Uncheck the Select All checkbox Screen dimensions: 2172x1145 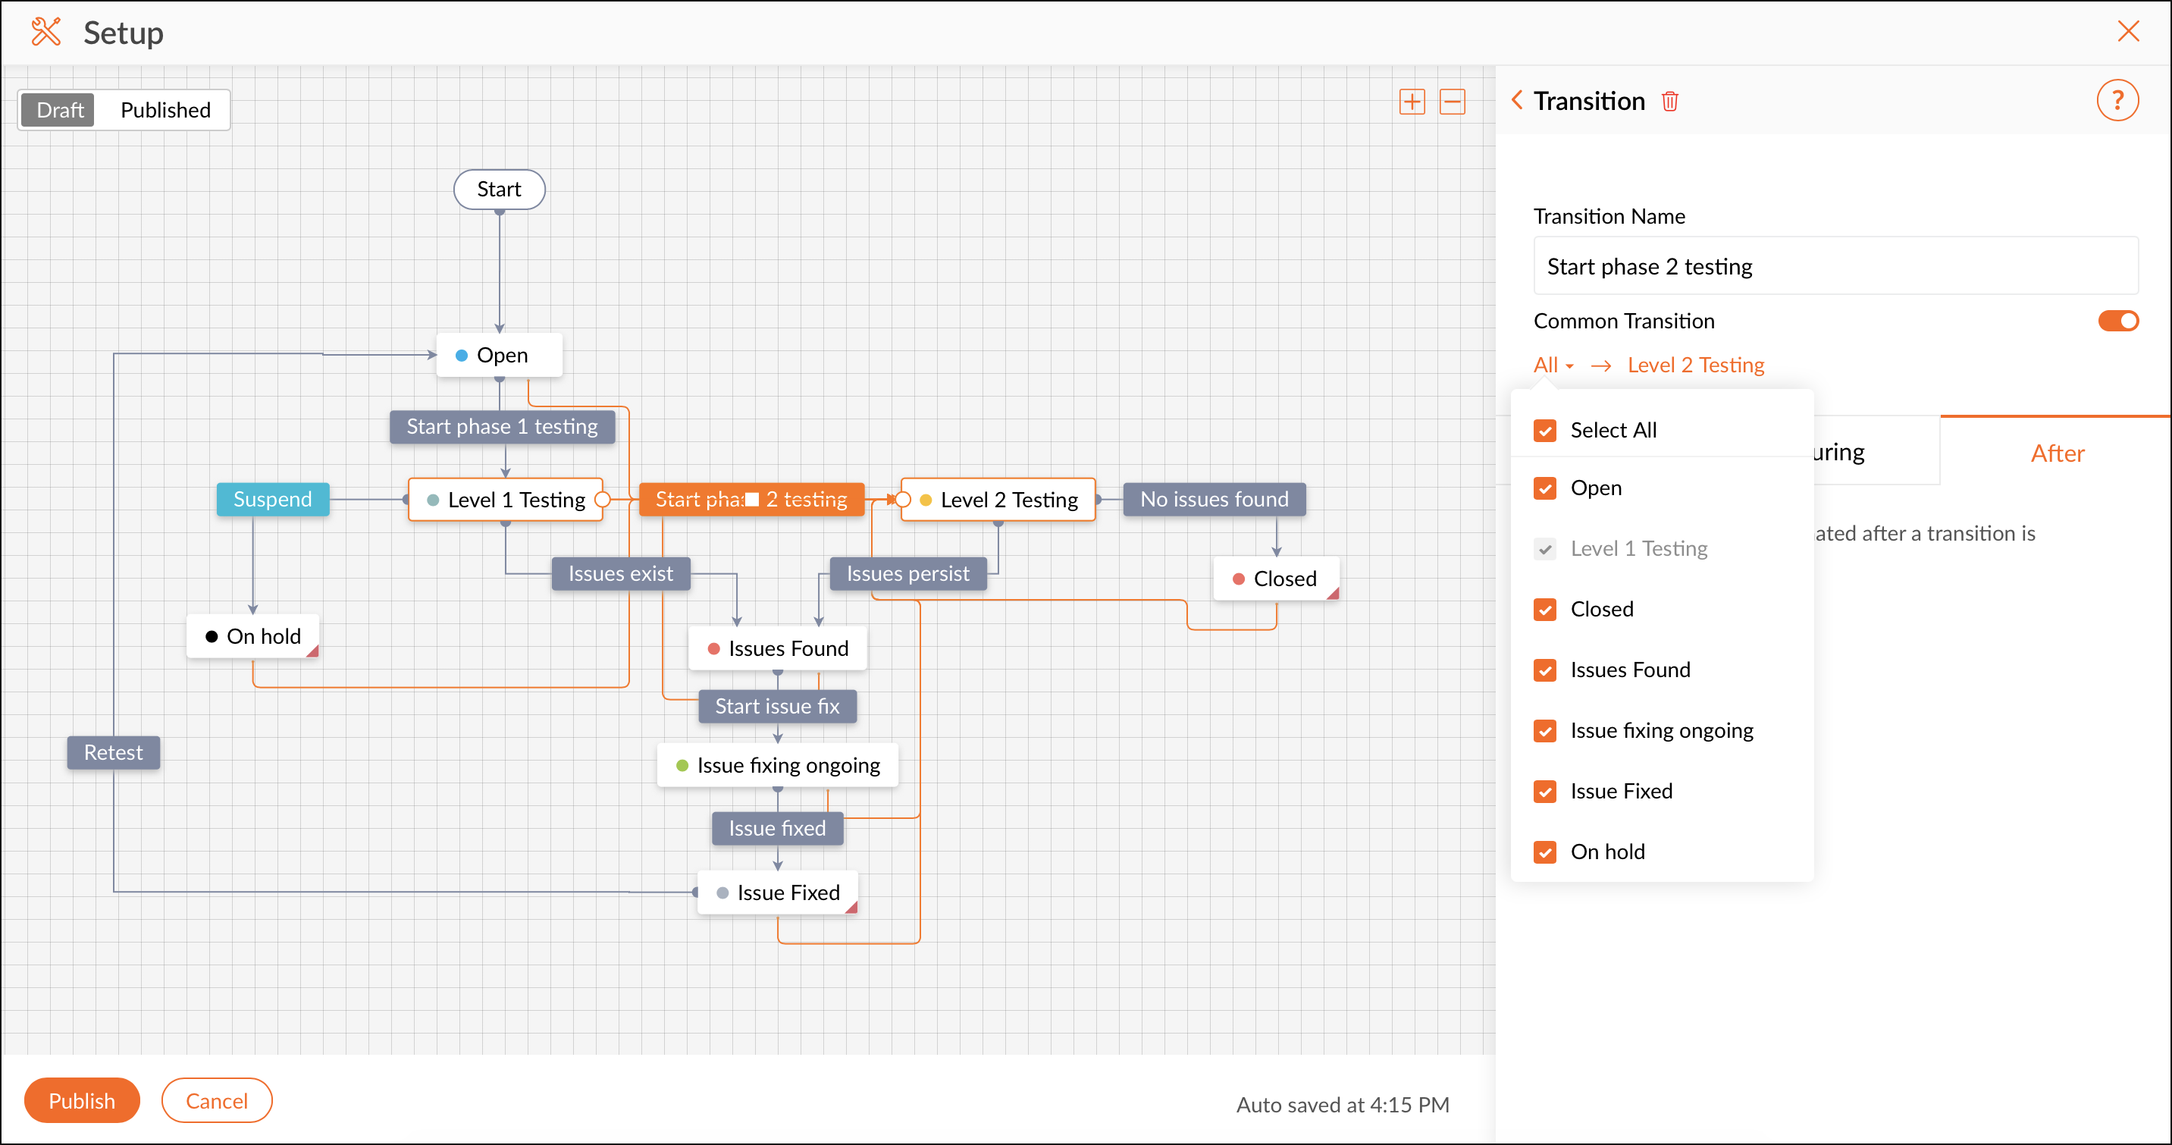coord(1545,431)
